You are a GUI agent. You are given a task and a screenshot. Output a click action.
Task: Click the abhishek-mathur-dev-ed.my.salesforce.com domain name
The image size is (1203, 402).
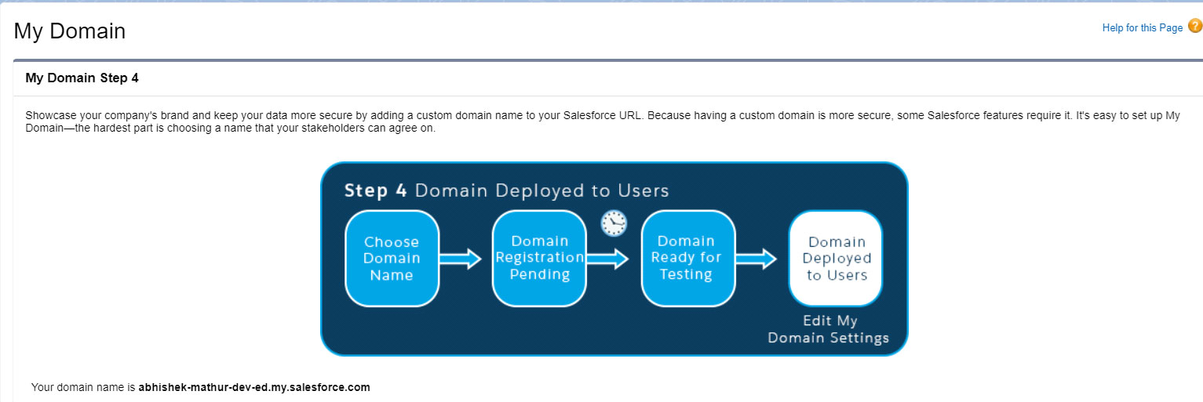254,387
